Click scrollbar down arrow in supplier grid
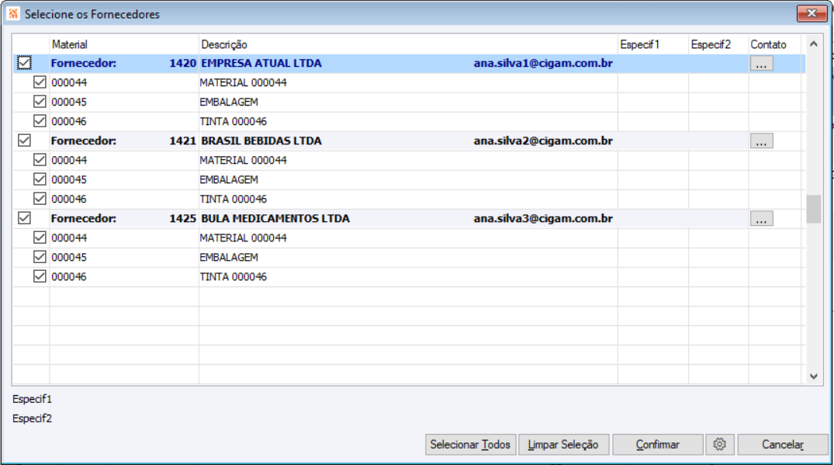 point(813,376)
